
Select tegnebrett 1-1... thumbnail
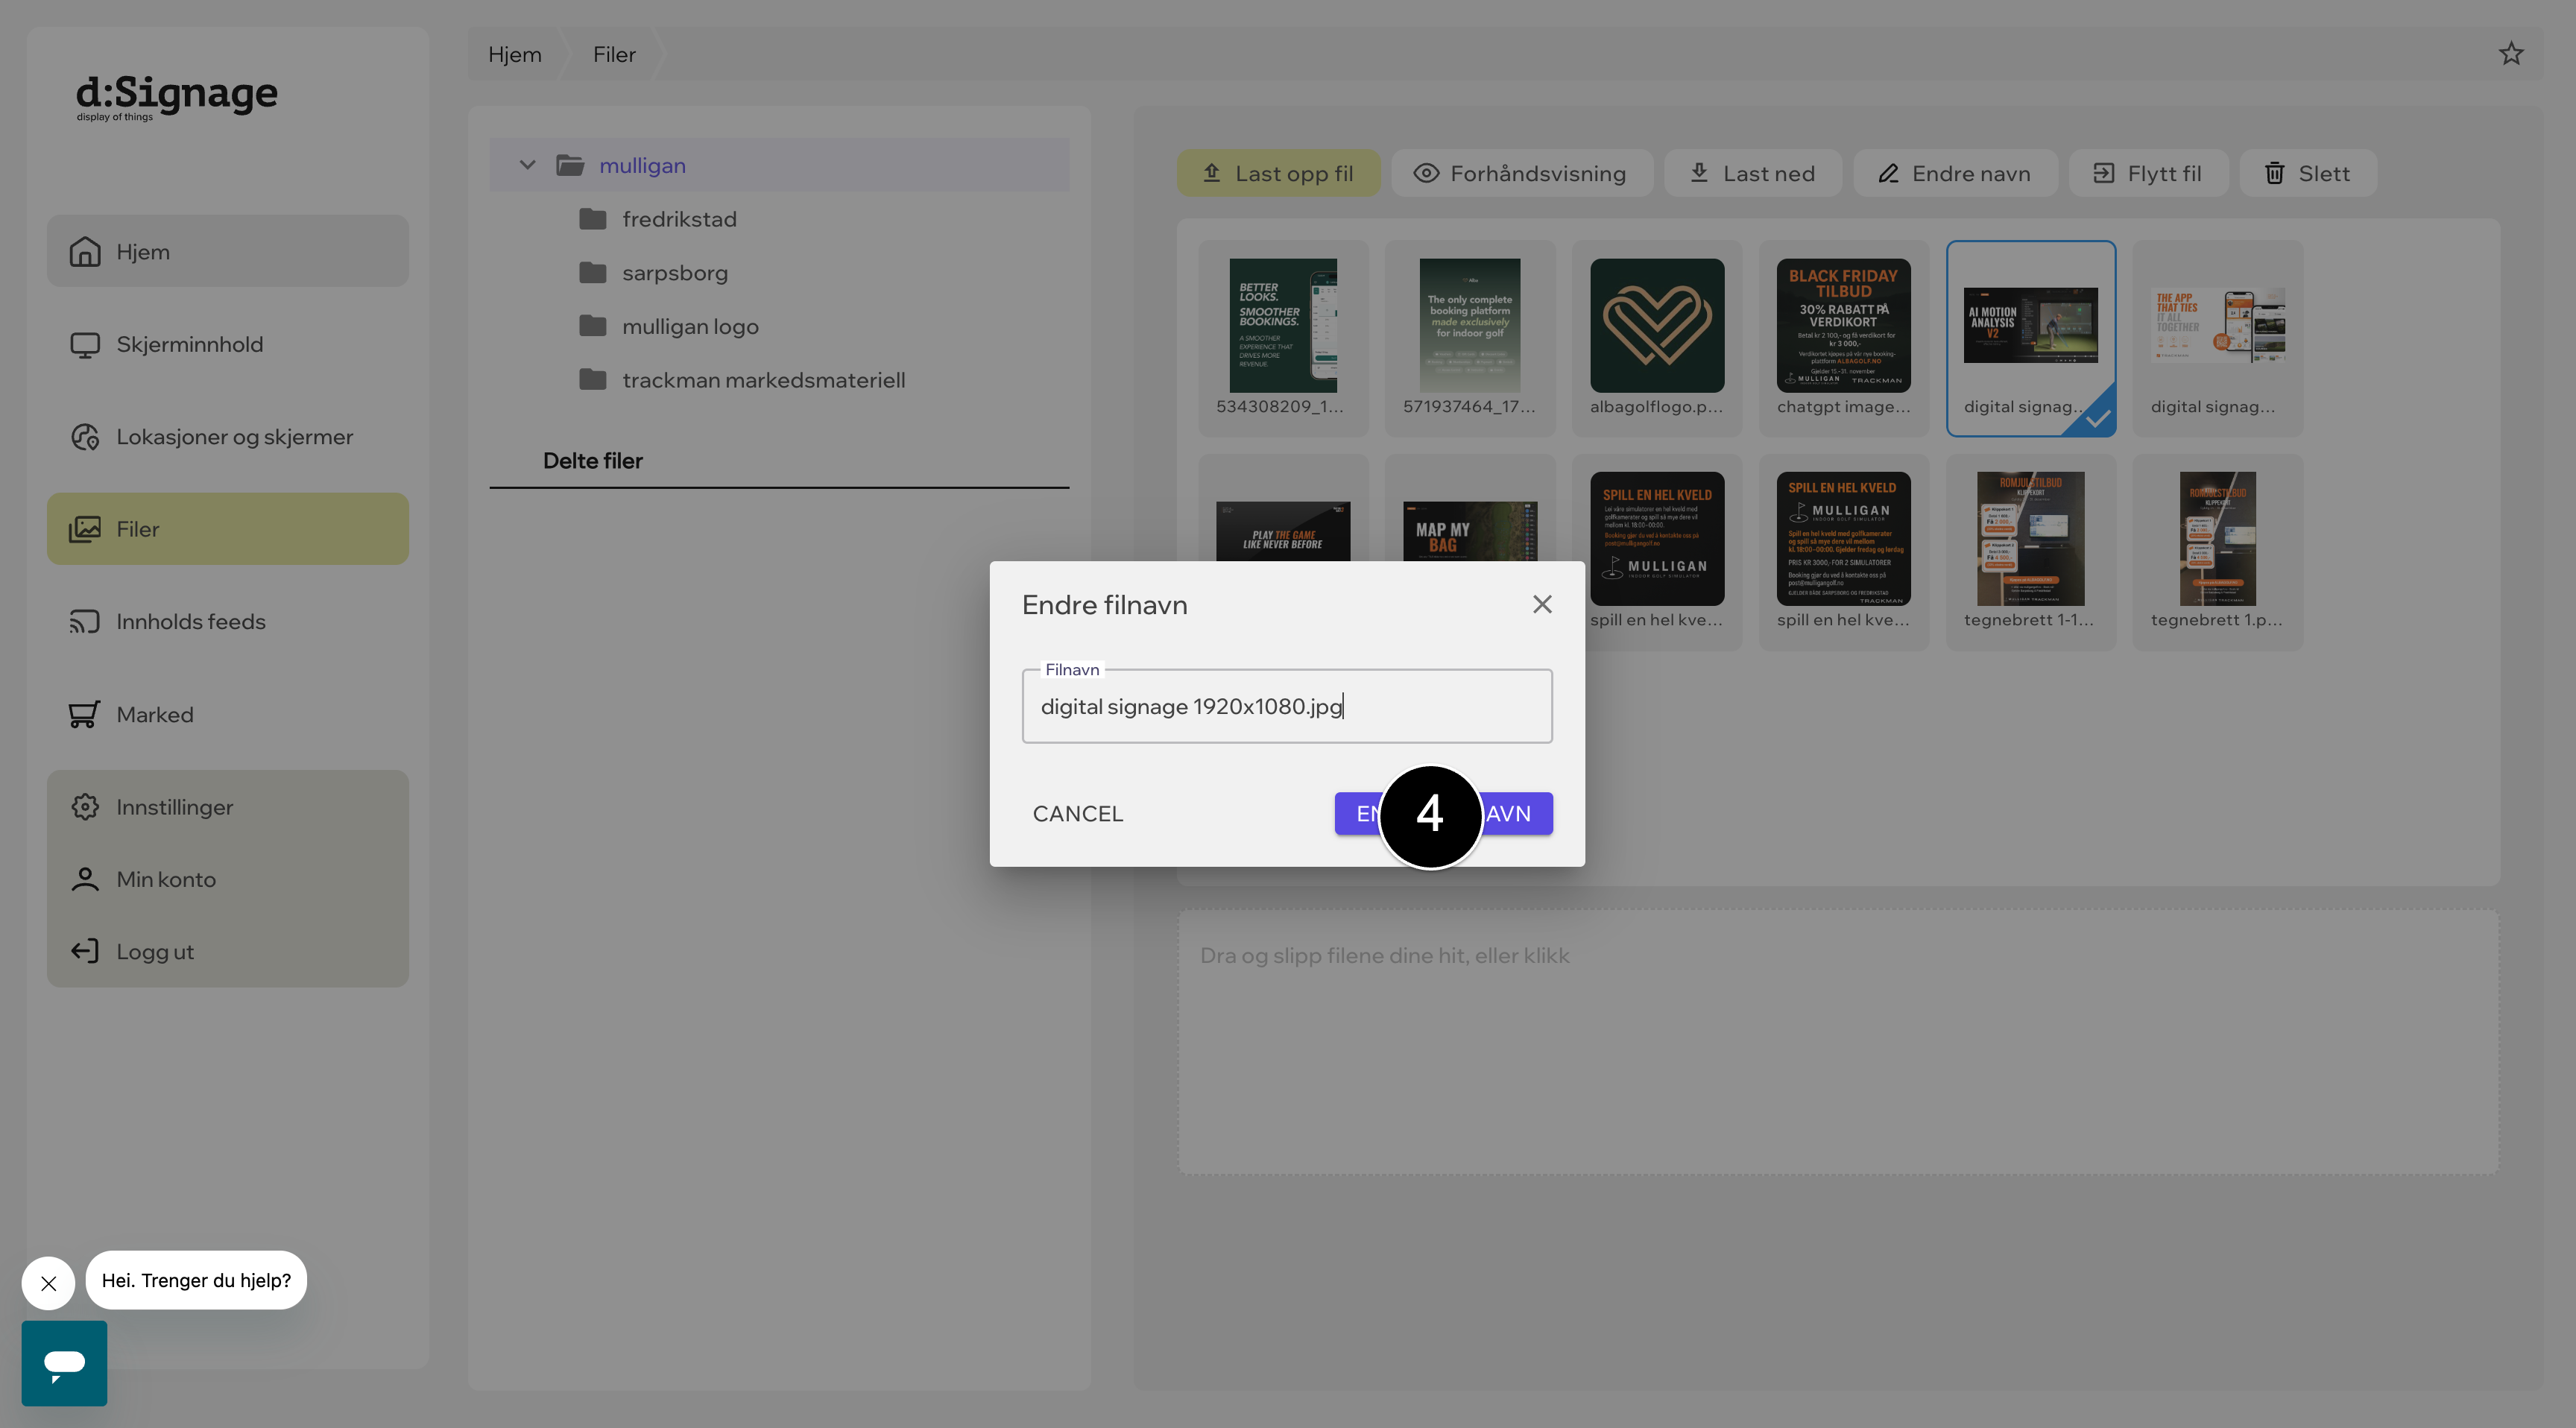(2031, 552)
